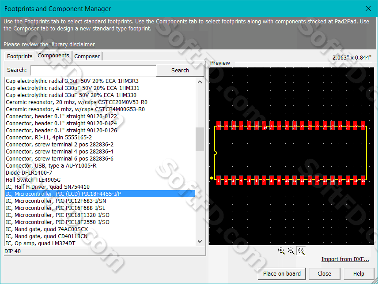Click pad 21 in the footprint preview
This screenshot has width=378, height=284.
click(363, 126)
